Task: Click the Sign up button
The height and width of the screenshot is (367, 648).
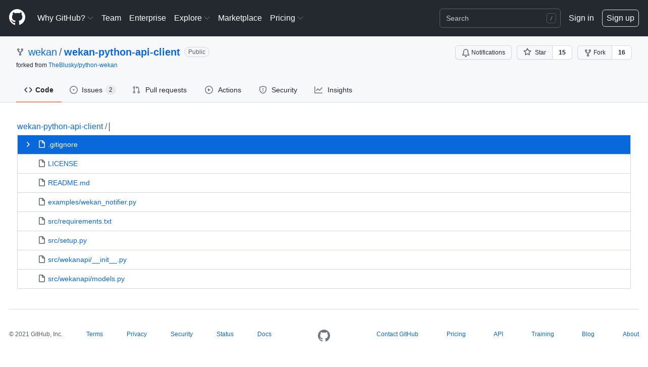Action: pyautogui.click(x=620, y=18)
